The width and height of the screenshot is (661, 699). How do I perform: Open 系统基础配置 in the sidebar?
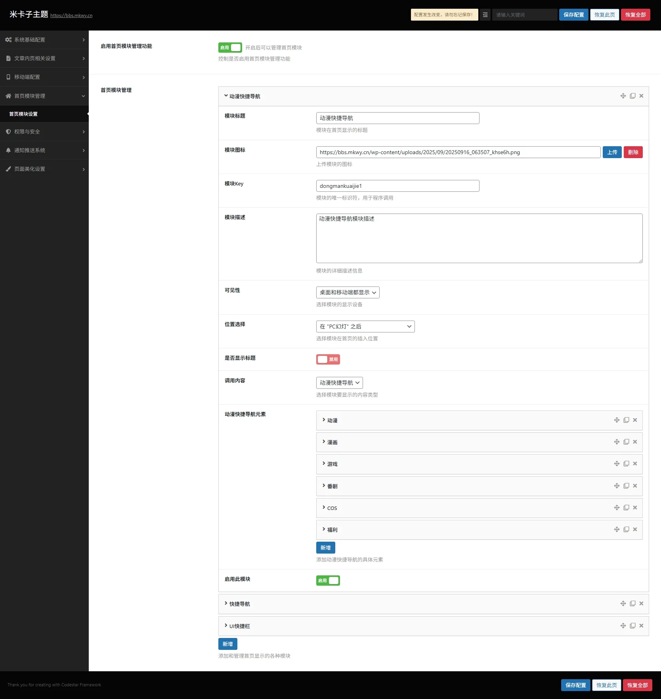44,40
